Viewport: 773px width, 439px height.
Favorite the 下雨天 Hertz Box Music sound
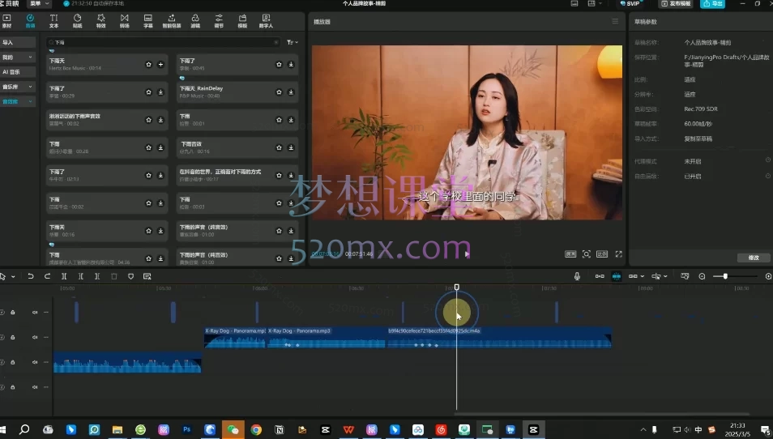[148, 64]
